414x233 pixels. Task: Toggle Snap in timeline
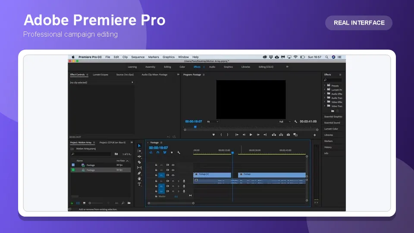tap(158, 152)
